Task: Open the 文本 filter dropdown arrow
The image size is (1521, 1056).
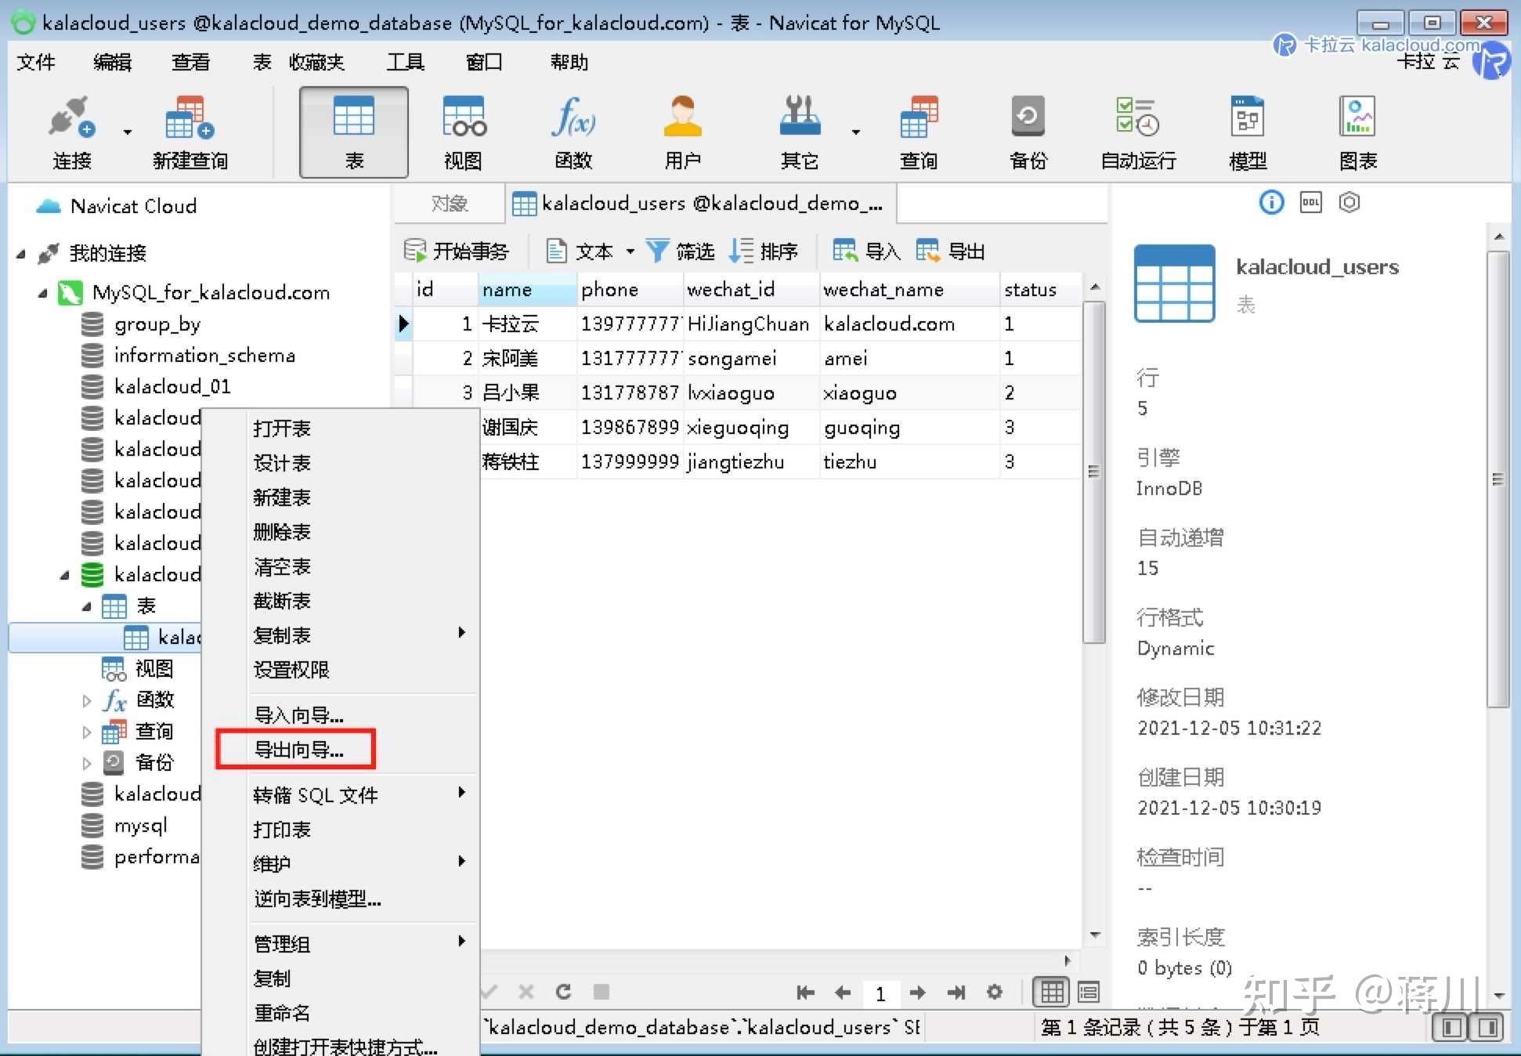Action: click(x=630, y=251)
